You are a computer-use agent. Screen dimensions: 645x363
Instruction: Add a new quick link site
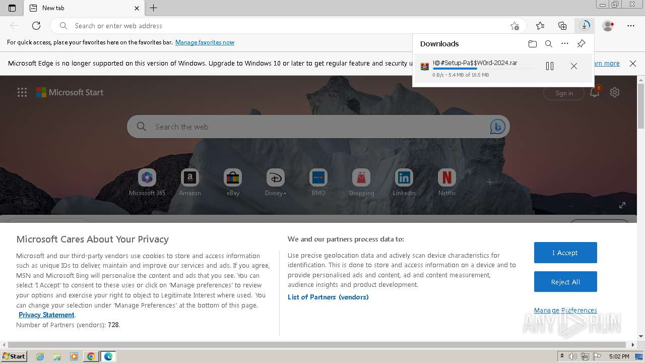click(x=490, y=182)
